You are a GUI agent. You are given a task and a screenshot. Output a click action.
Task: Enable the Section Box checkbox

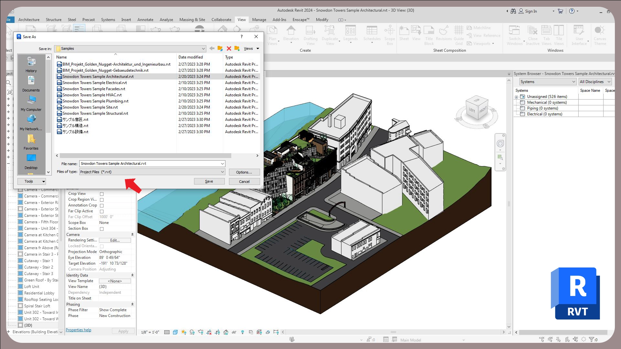coord(102,229)
